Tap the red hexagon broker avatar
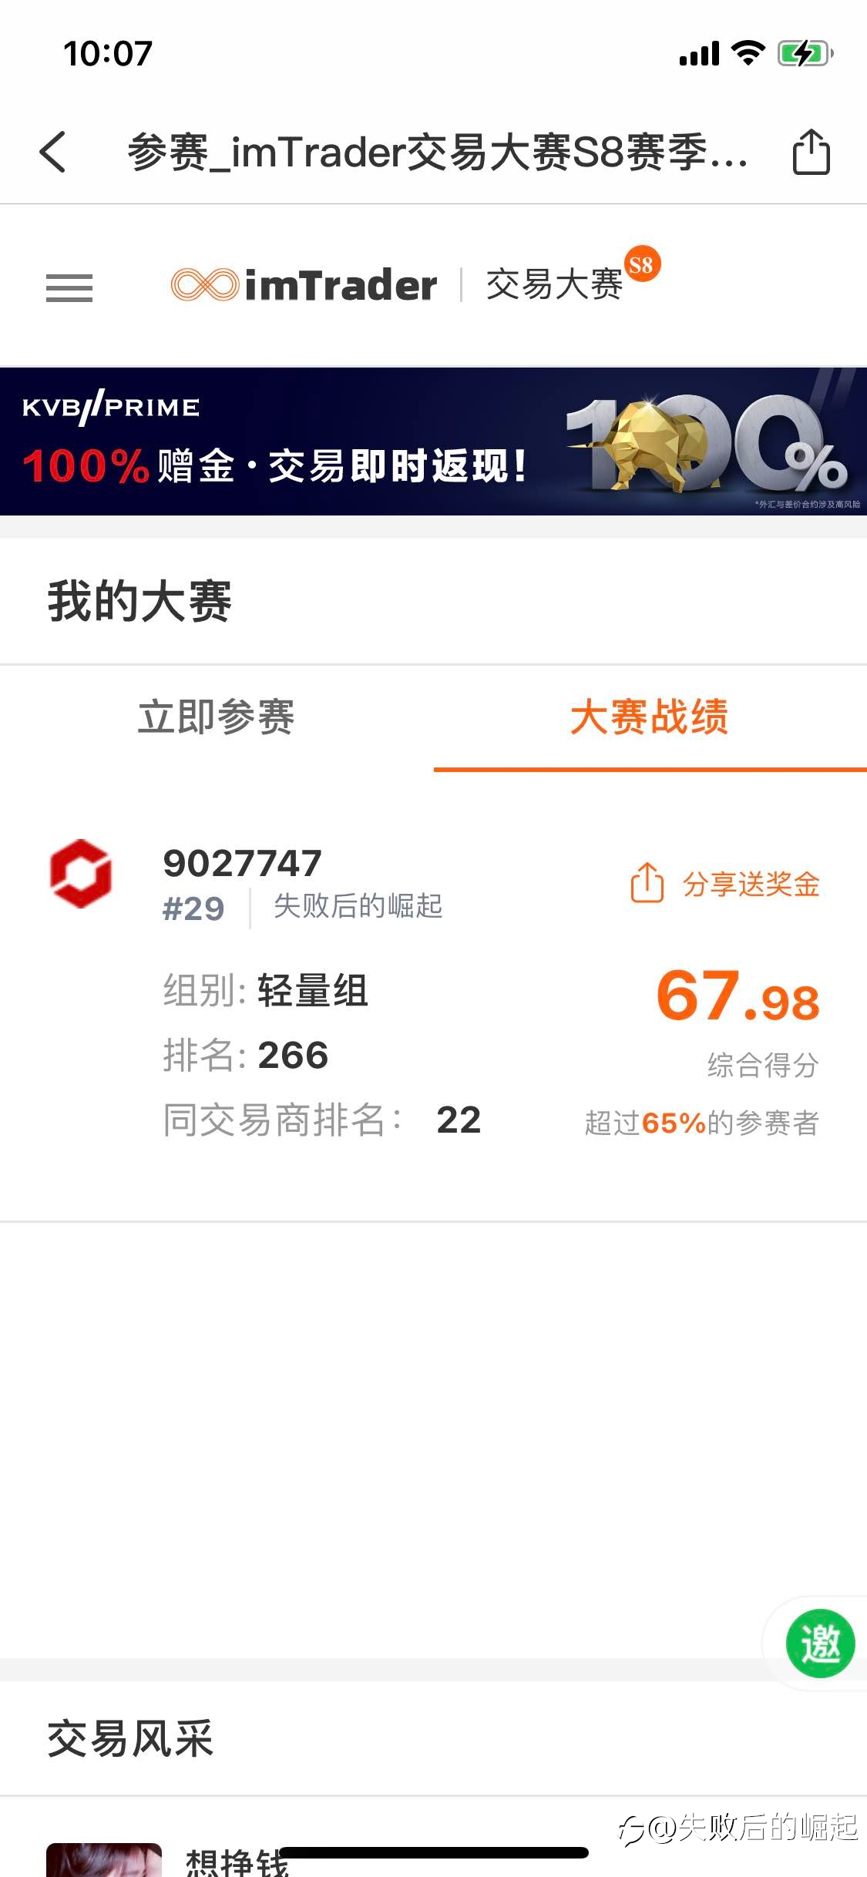The width and height of the screenshot is (867, 1877). pyautogui.click(x=80, y=873)
